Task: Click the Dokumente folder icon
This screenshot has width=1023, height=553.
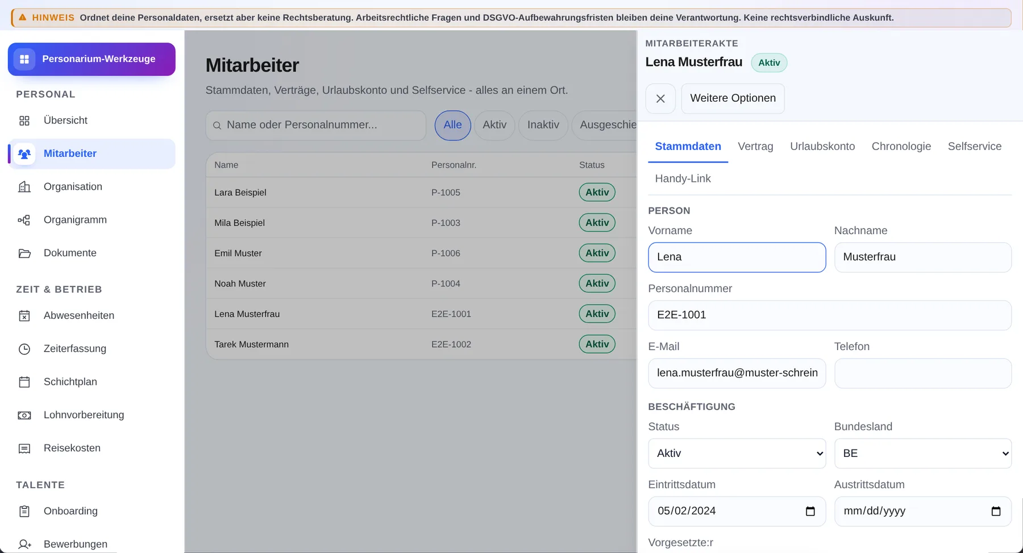Action: [24, 253]
